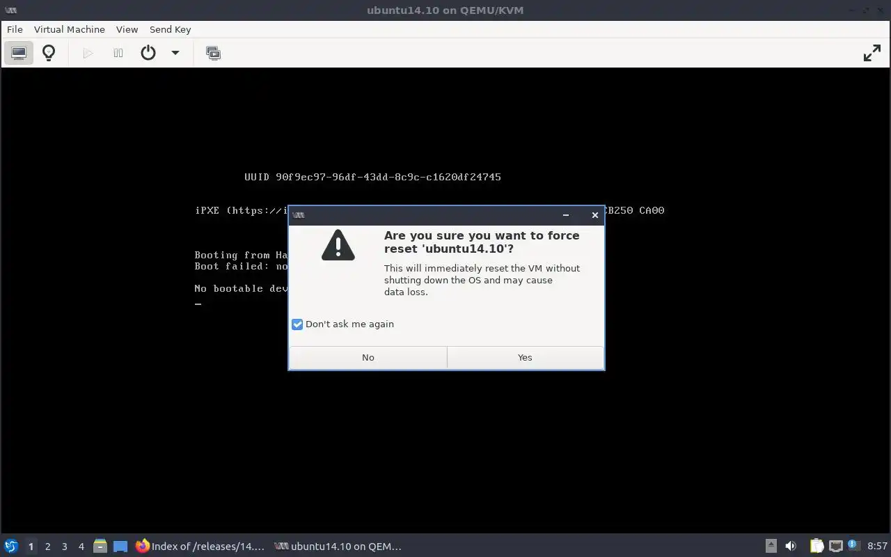Open the File menu

click(15, 29)
